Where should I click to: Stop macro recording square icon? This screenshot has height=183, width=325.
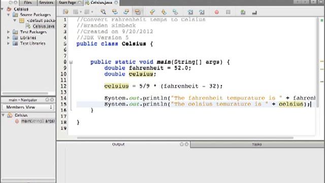(228, 12)
